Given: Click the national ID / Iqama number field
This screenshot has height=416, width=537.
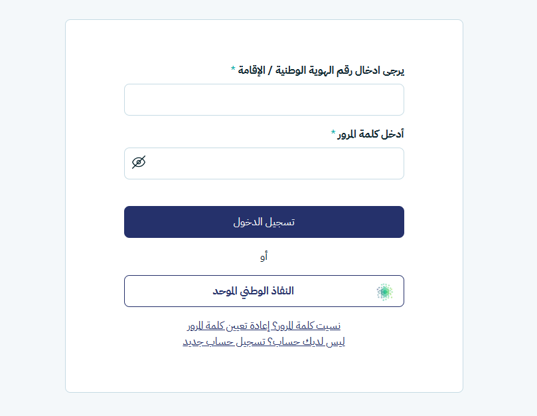Looking at the screenshot, I should coord(264,100).
